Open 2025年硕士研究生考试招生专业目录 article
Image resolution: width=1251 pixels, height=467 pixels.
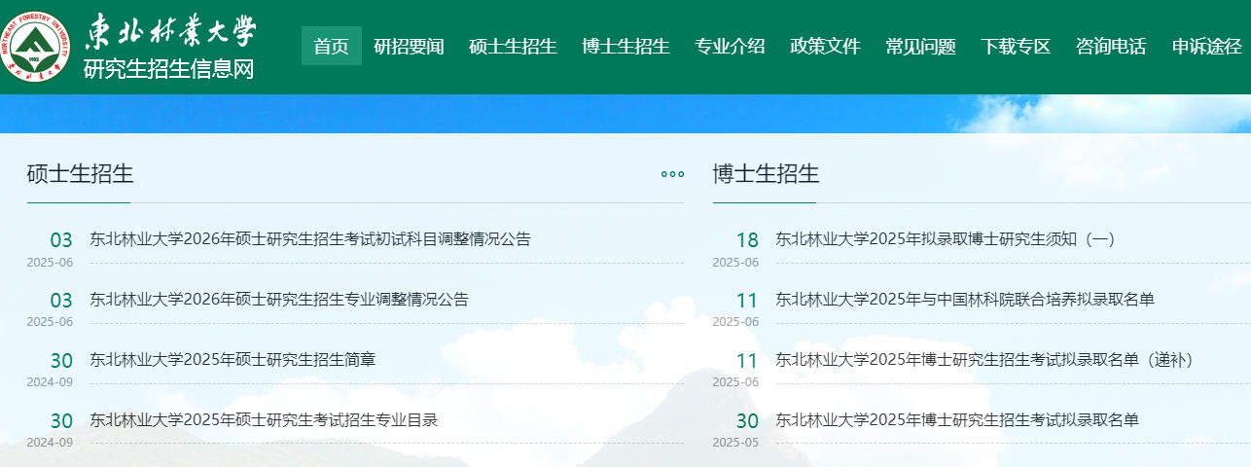(x=264, y=419)
